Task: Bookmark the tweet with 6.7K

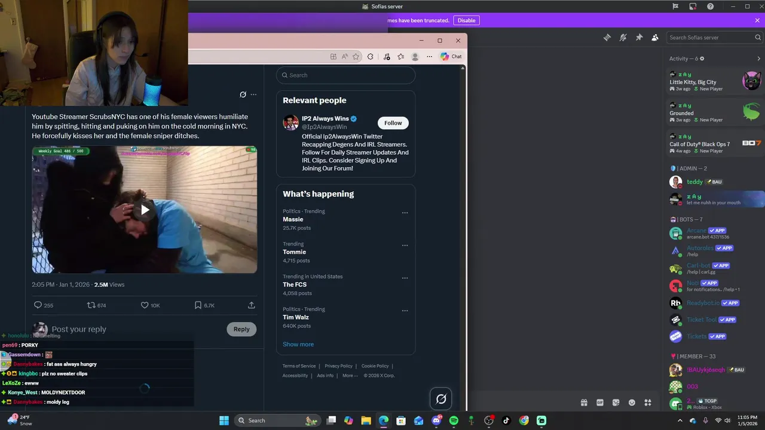Action: pos(198,305)
